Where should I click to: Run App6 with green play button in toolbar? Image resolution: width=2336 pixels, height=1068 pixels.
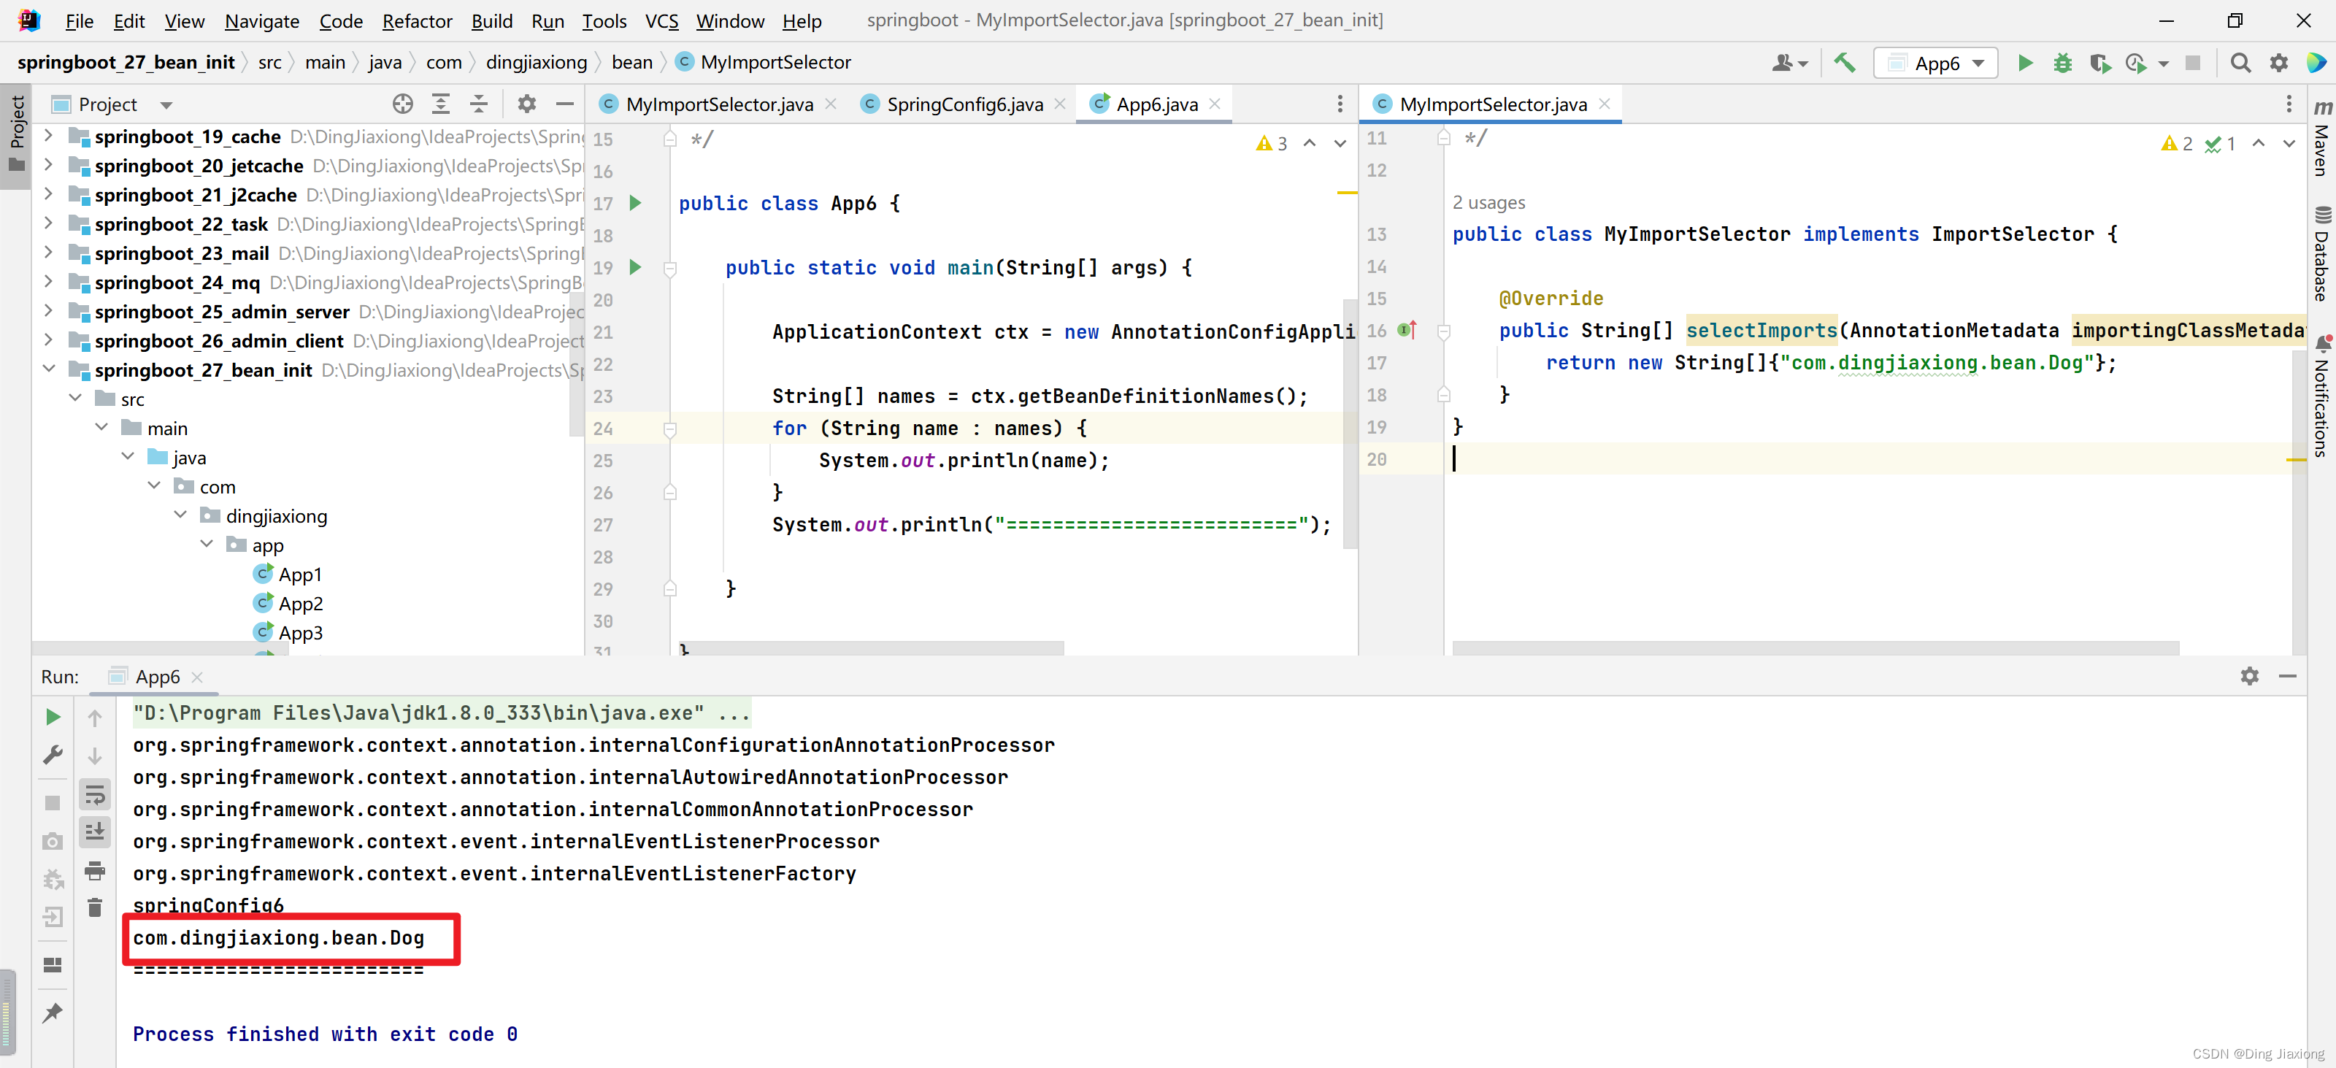[x=2024, y=63]
